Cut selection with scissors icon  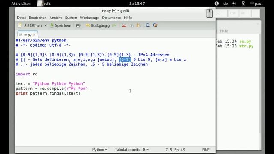(124, 26)
